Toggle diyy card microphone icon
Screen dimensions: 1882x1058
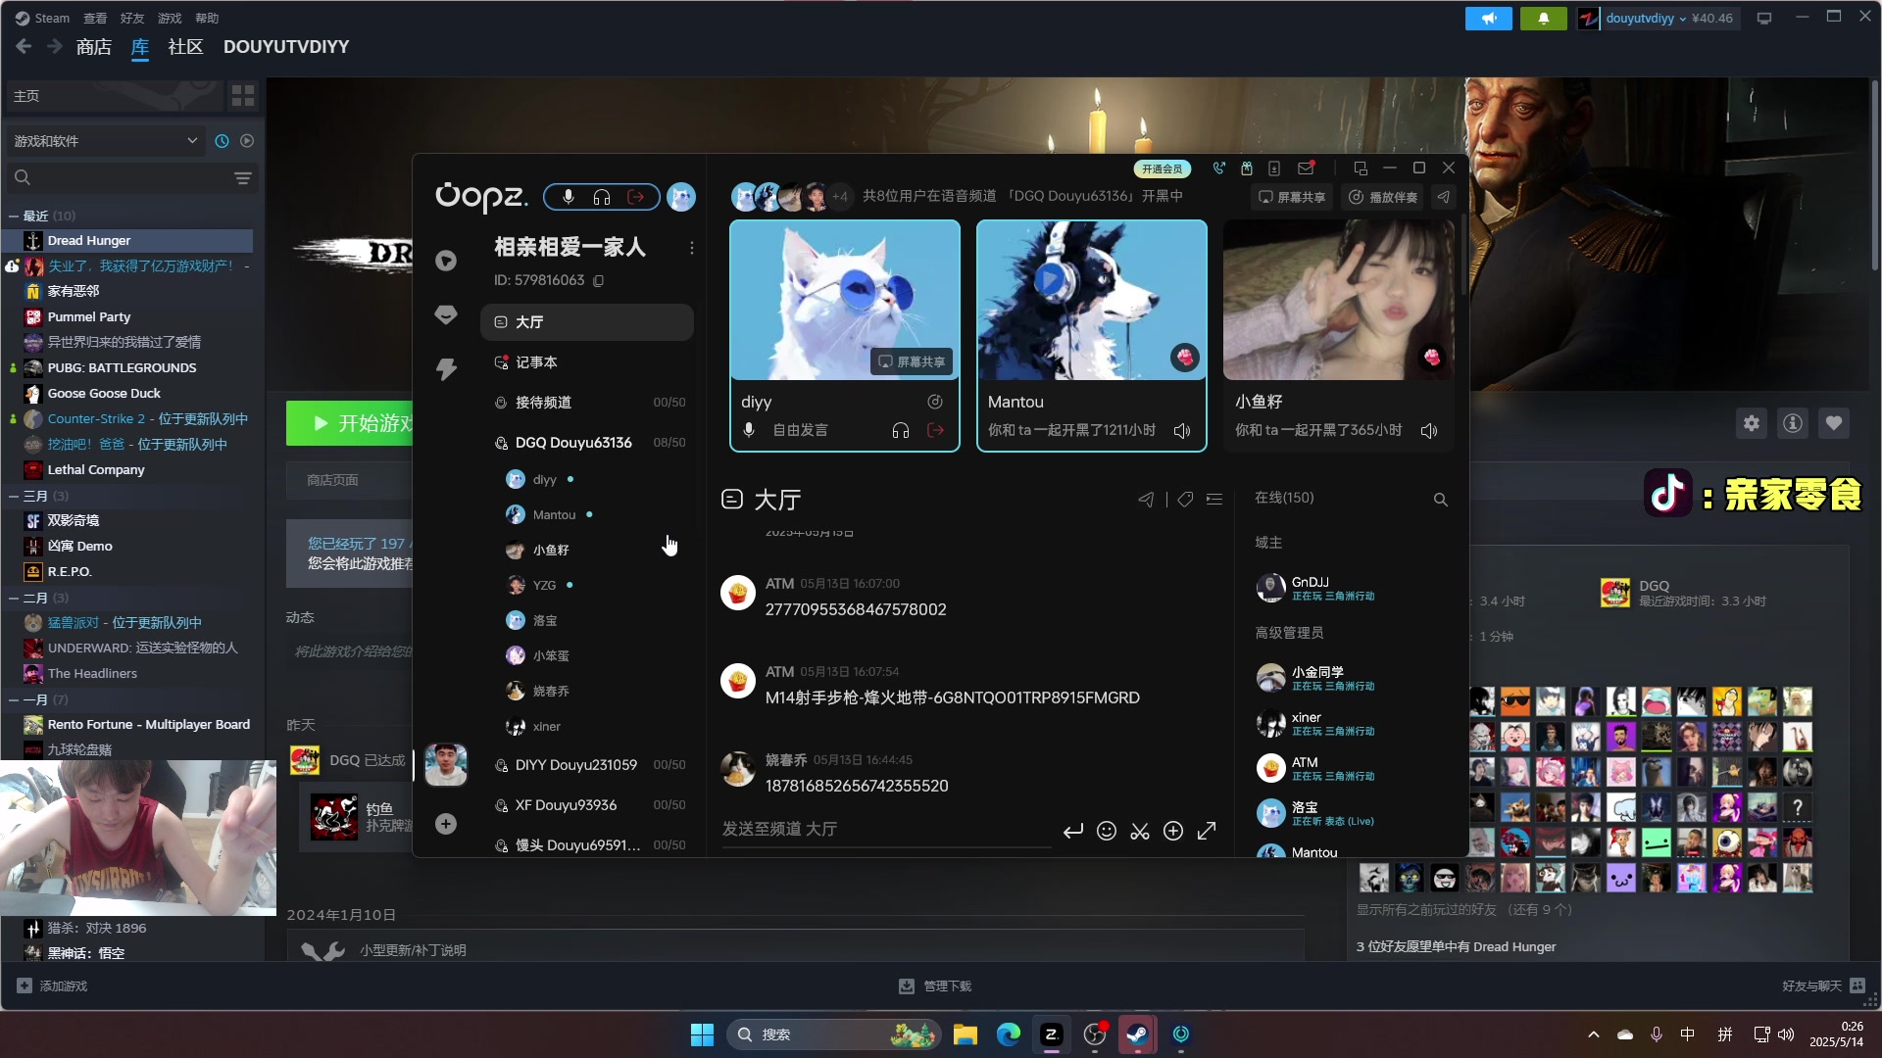(749, 430)
